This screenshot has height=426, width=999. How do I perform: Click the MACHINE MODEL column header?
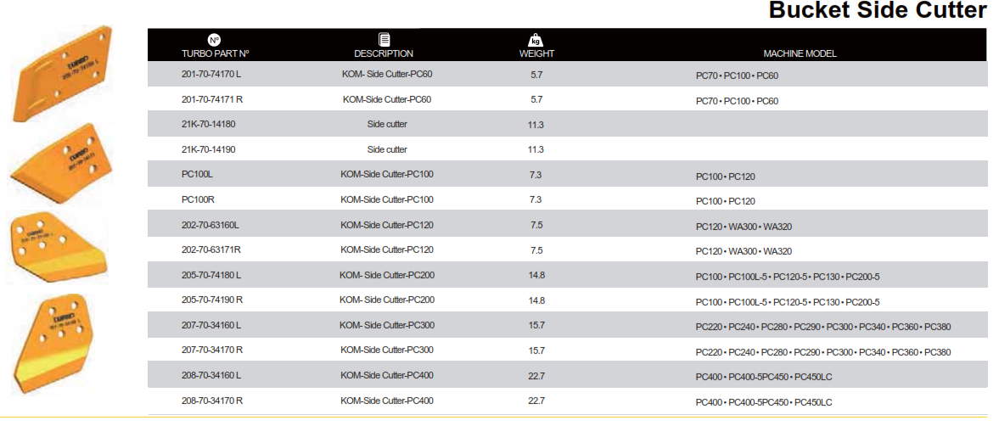click(x=800, y=54)
